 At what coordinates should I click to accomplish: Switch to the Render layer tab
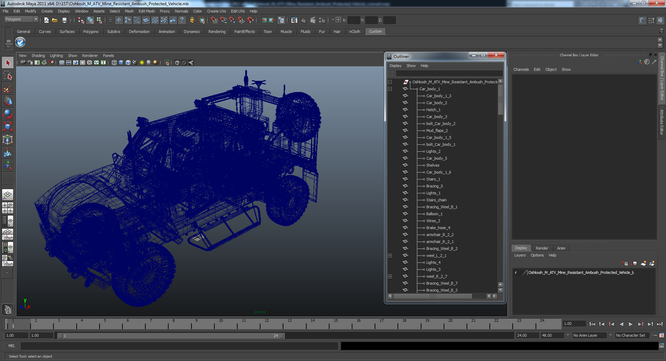point(542,248)
